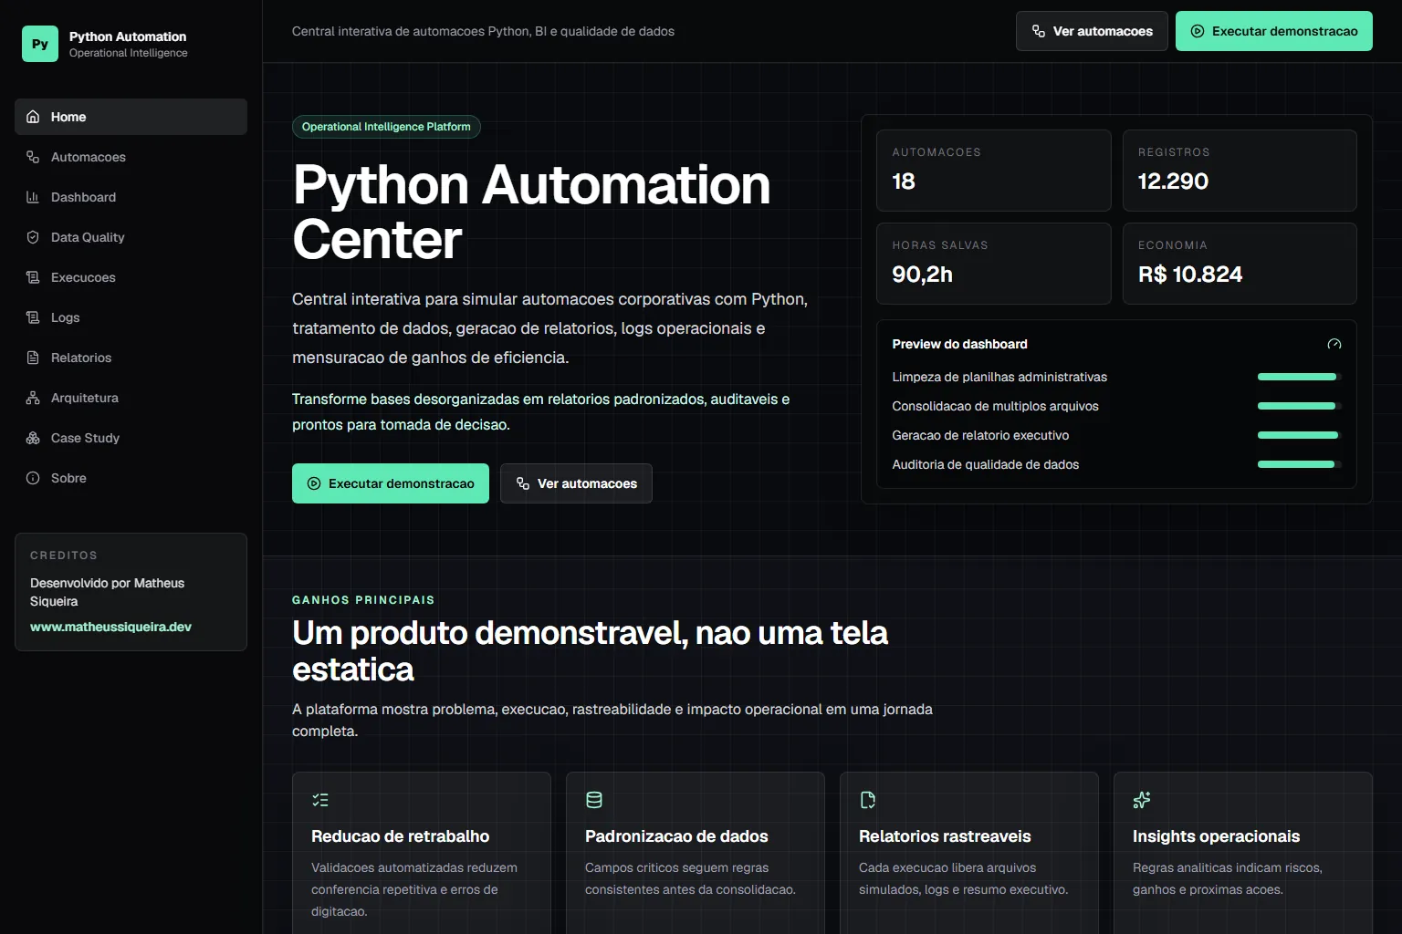Click the Arquitetura network icon
The image size is (1402, 934).
33,398
